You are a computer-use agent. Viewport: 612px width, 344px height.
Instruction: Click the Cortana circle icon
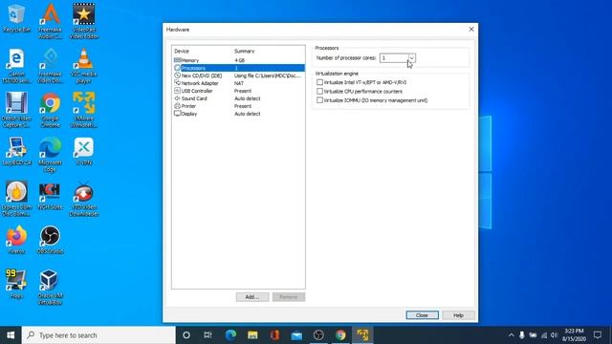186,335
